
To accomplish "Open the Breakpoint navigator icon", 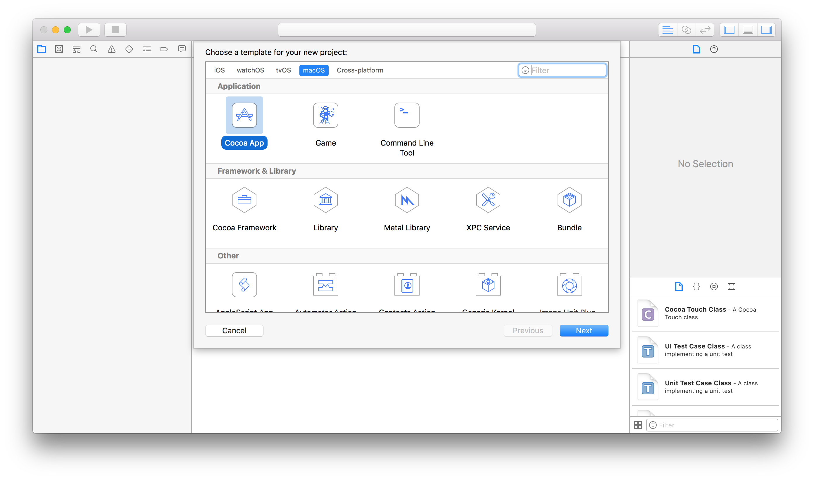I will (164, 49).
